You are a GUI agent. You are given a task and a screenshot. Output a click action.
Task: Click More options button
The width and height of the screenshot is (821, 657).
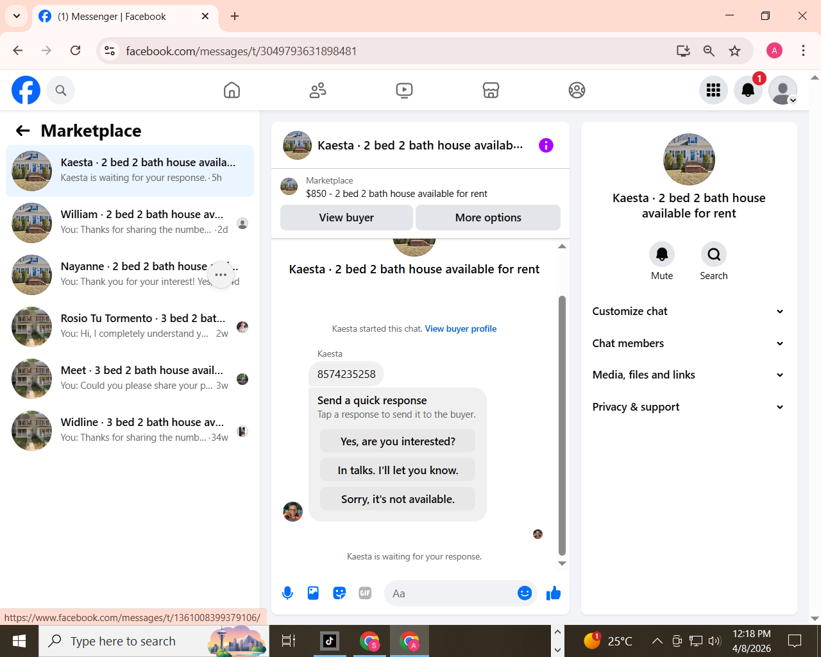pyautogui.click(x=488, y=218)
